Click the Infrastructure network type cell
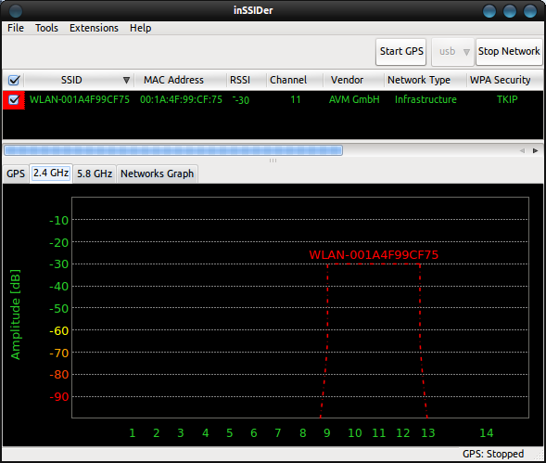546x463 pixels. pyautogui.click(x=425, y=99)
